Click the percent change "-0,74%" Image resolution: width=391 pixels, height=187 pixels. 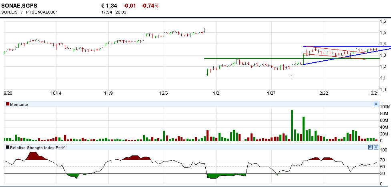click(150, 6)
